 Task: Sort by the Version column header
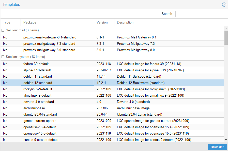point(104,23)
